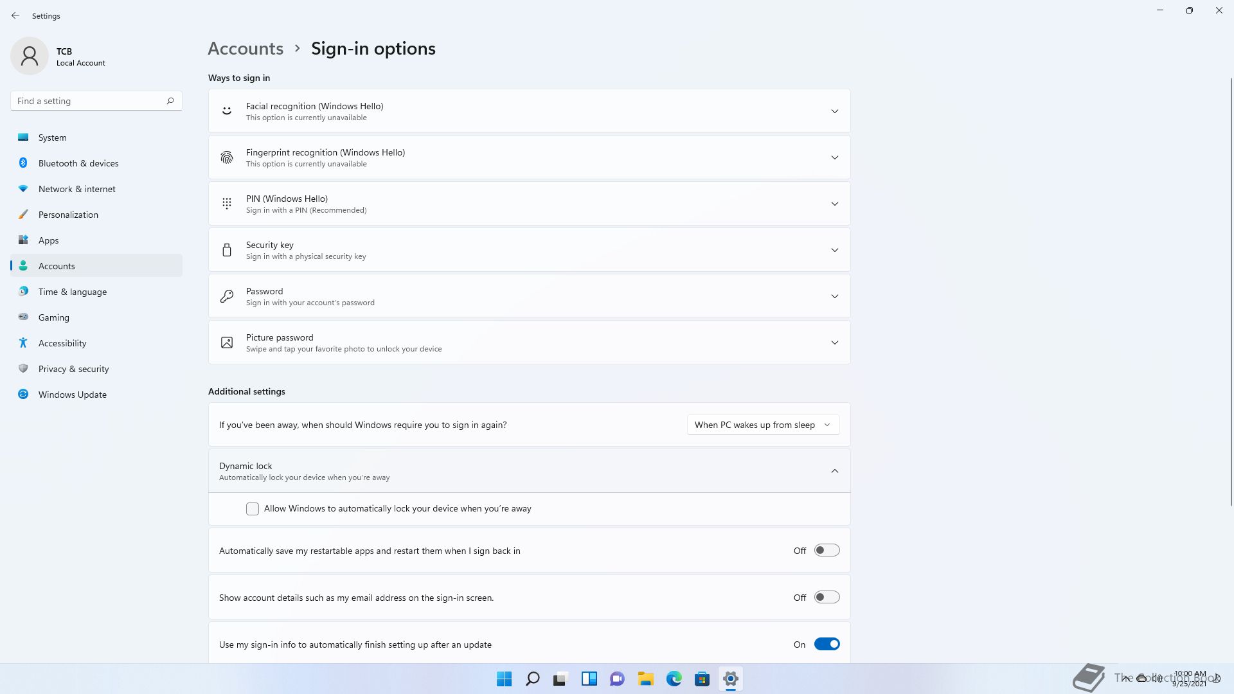Open Task View on the taskbar

click(560, 679)
